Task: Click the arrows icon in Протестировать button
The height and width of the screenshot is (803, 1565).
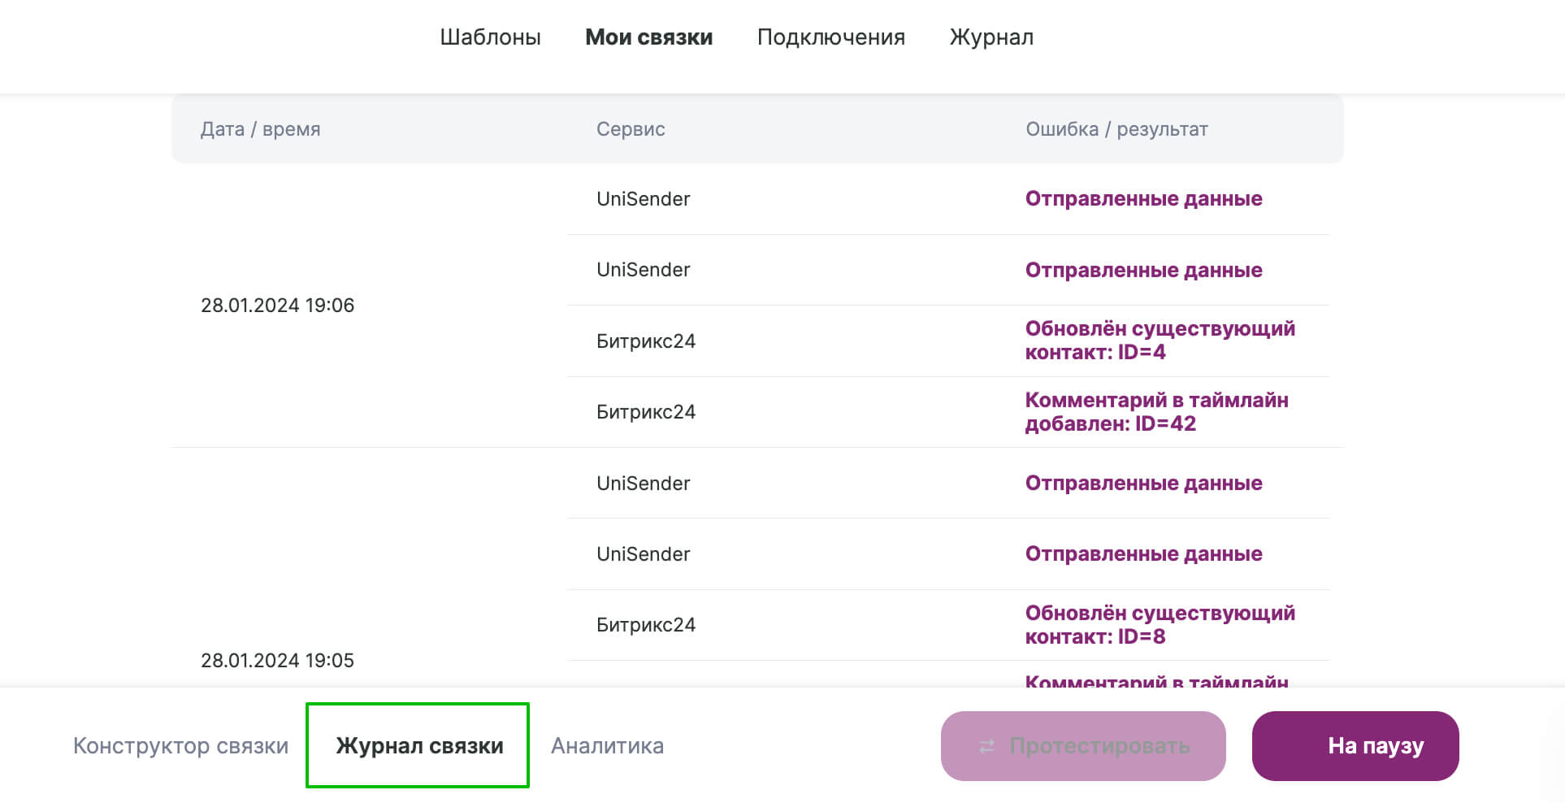Action: [x=987, y=746]
